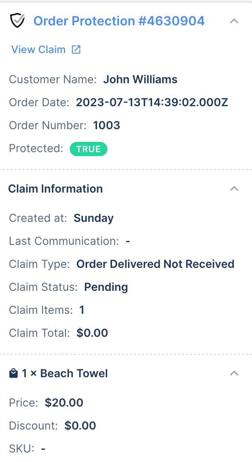Click the order date value 2023-07-13T14:39:02.000Z
This screenshot has width=252, height=462.
pos(152,102)
